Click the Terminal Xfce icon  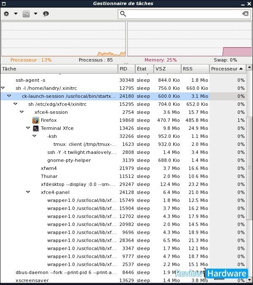(x=36, y=128)
